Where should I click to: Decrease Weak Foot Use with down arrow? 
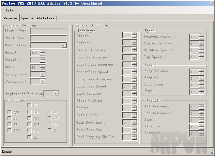pos(134,131)
